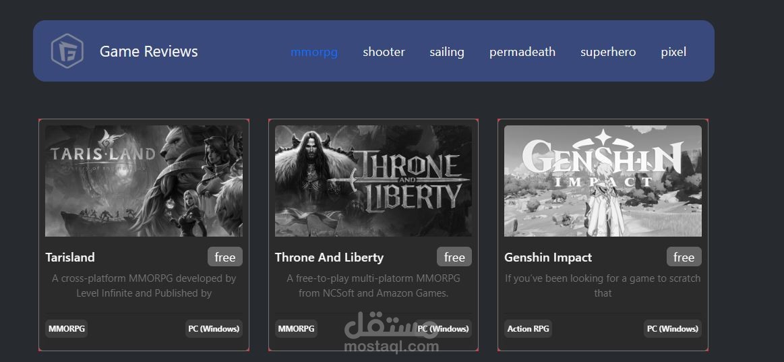Open the Throne And Liberty thumbnail

(x=373, y=181)
